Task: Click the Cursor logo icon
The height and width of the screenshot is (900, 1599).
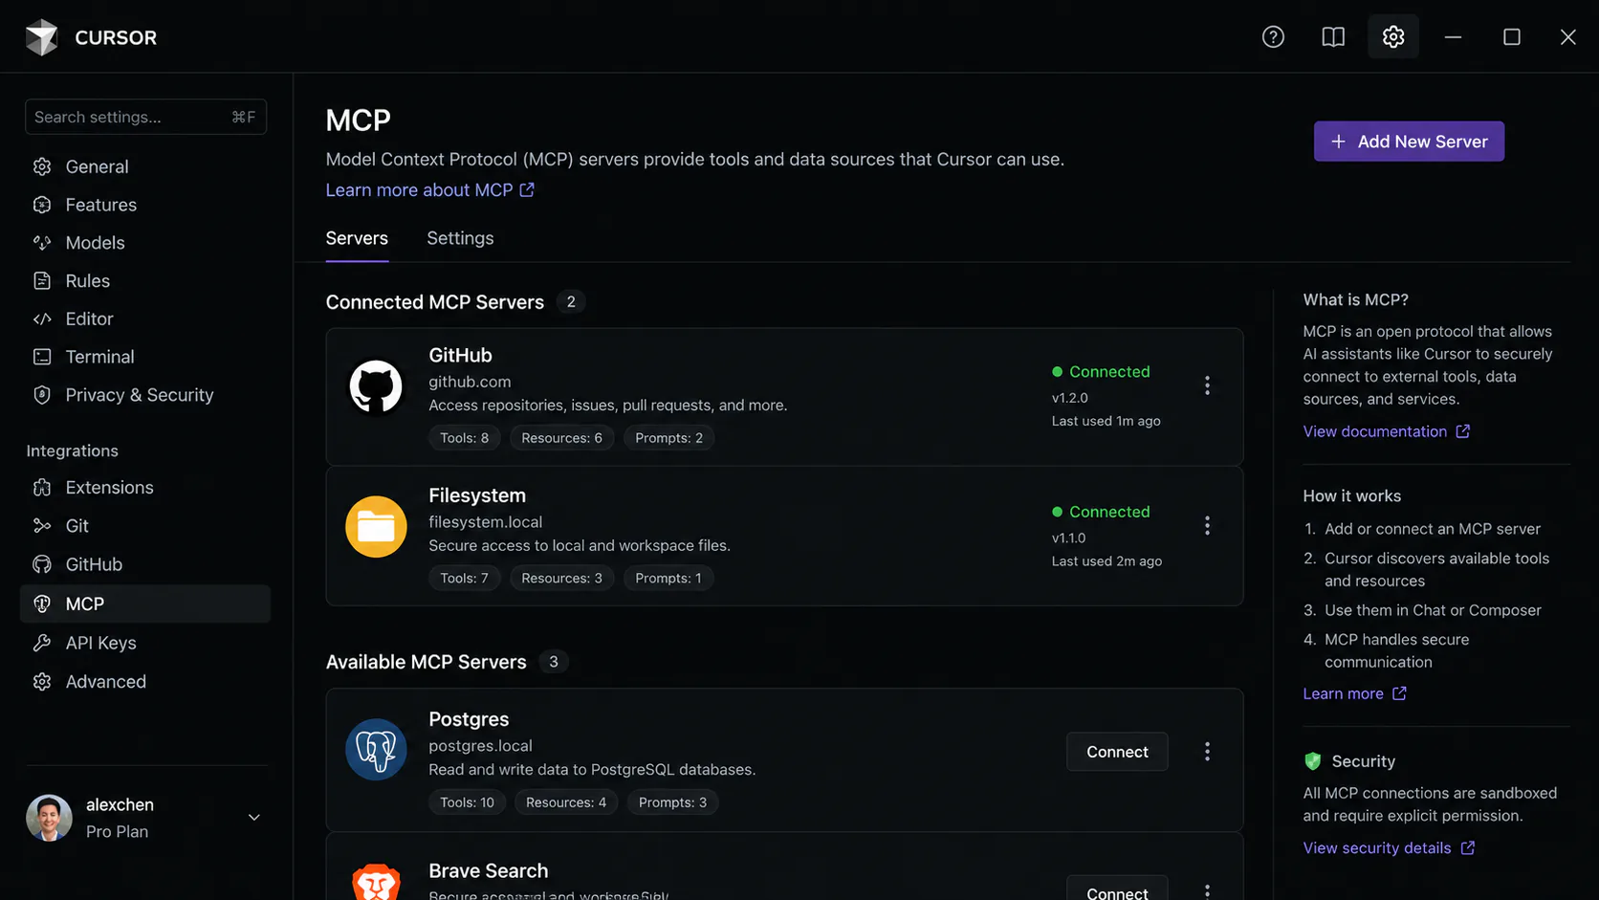Action: [x=41, y=37]
